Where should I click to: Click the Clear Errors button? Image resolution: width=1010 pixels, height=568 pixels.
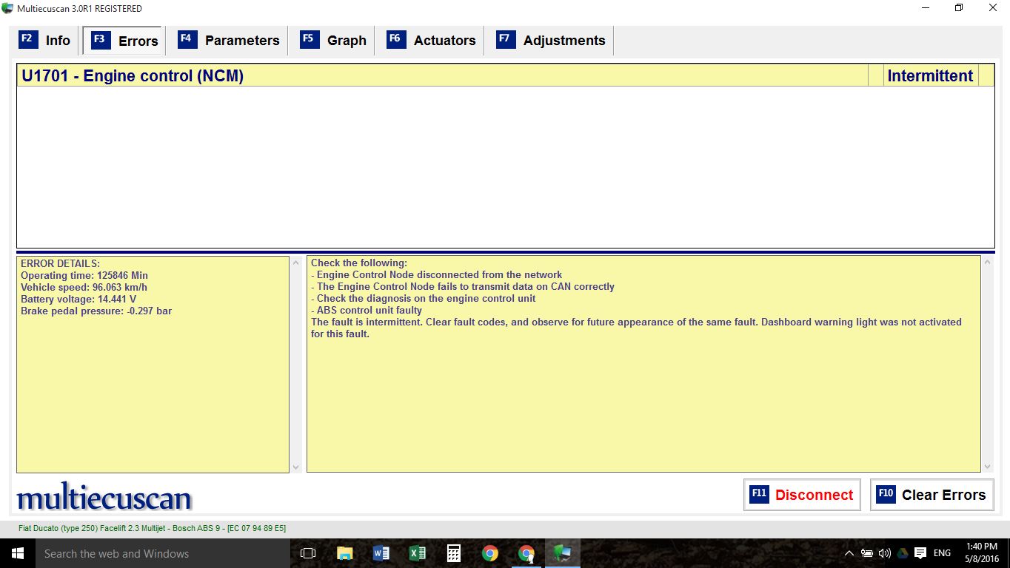(932, 495)
